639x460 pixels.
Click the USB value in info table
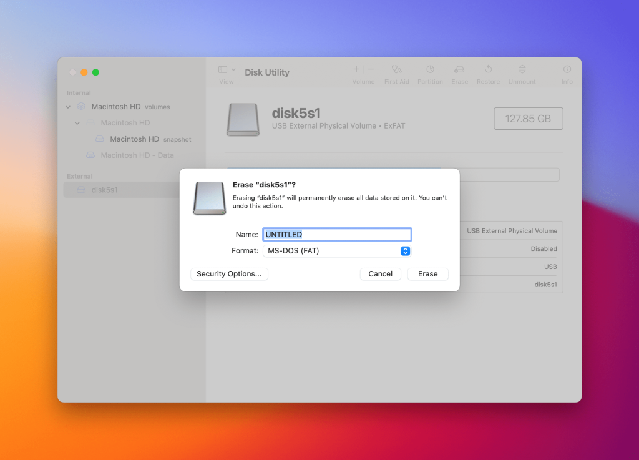pos(550,267)
